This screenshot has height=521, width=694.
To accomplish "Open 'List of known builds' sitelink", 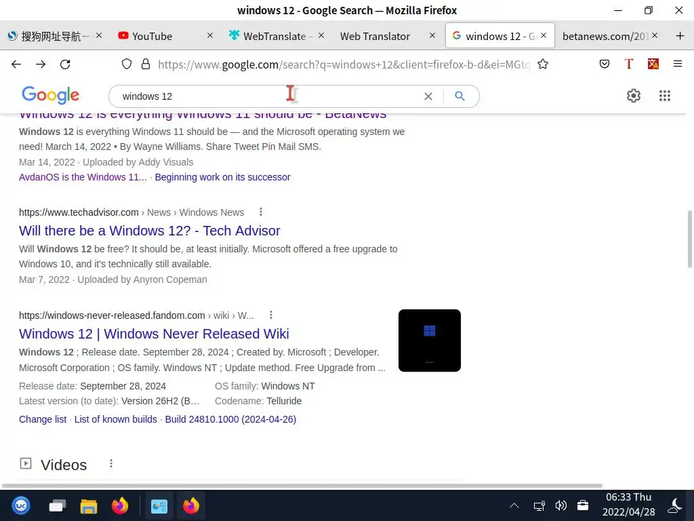I will 115,419.
